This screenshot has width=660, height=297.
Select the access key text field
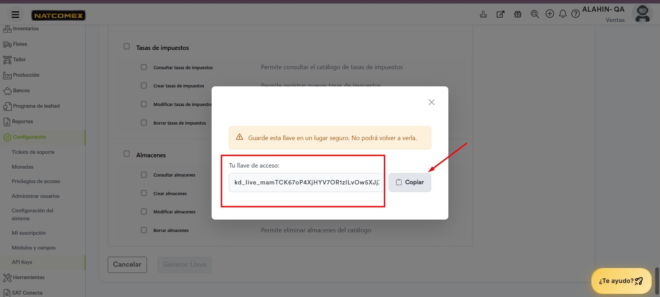point(306,182)
